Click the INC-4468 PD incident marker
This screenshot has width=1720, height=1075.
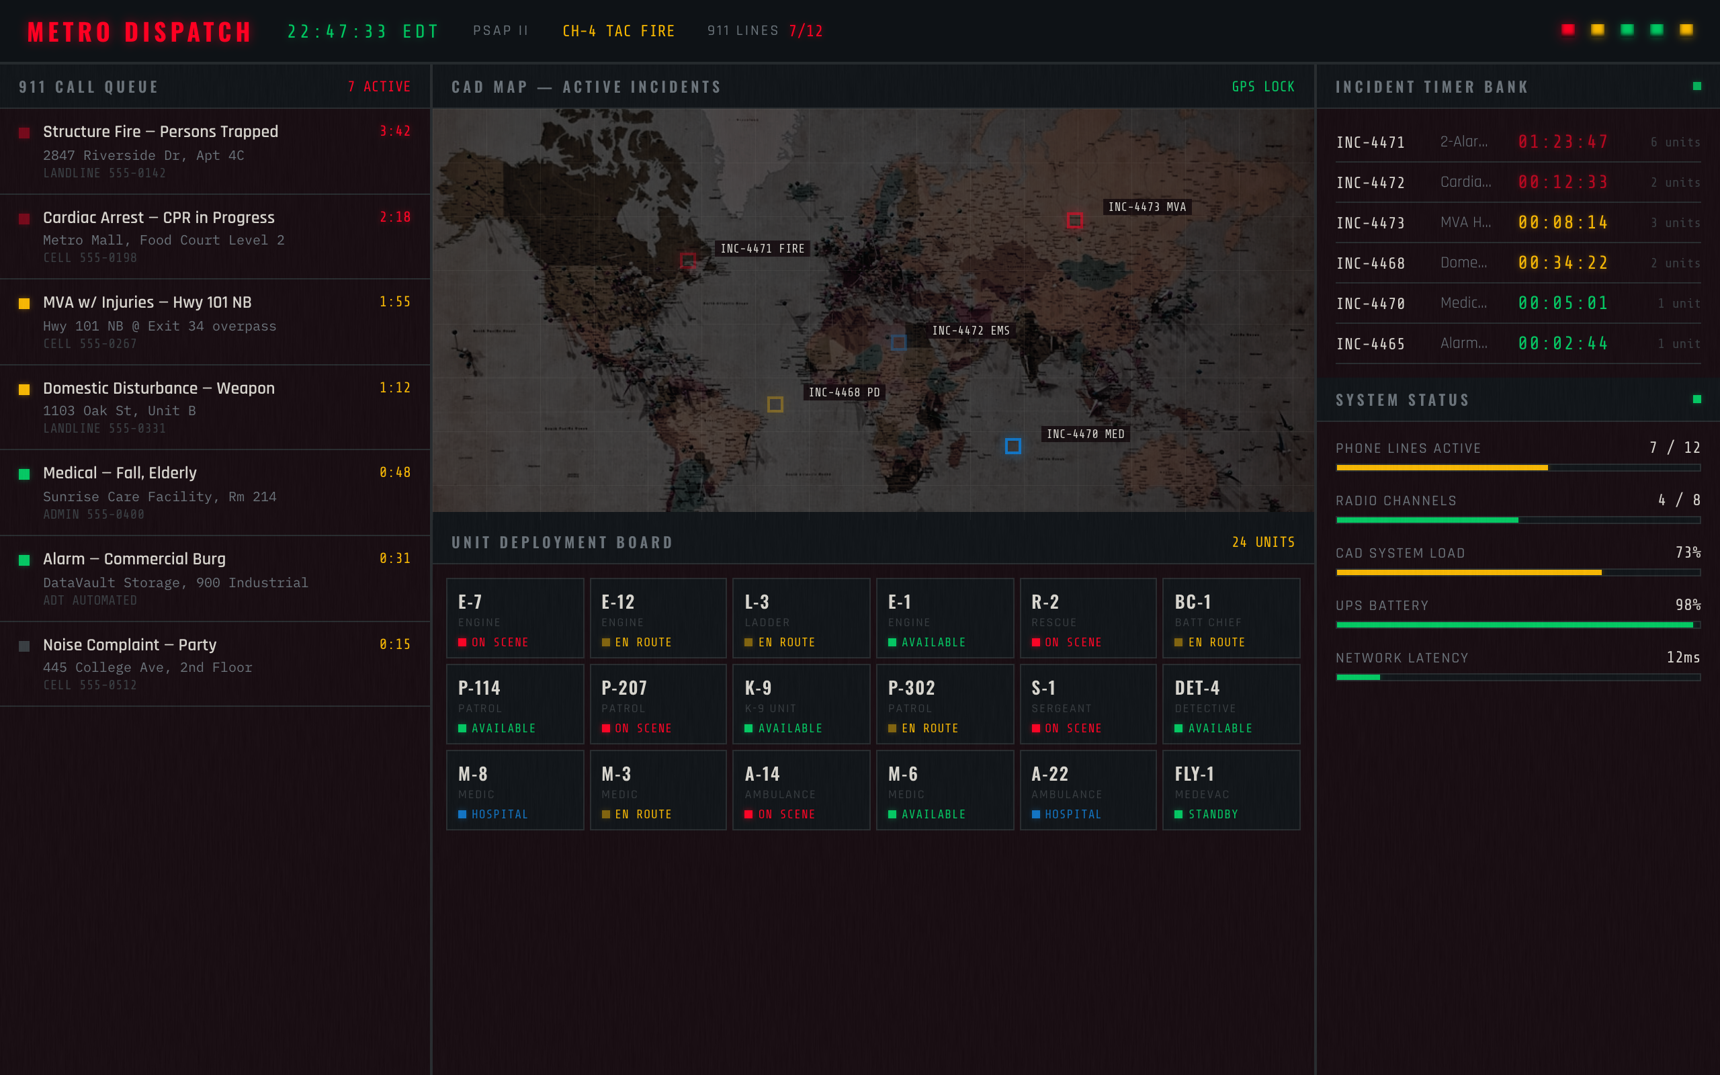pyautogui.click(x=775, y=404)
